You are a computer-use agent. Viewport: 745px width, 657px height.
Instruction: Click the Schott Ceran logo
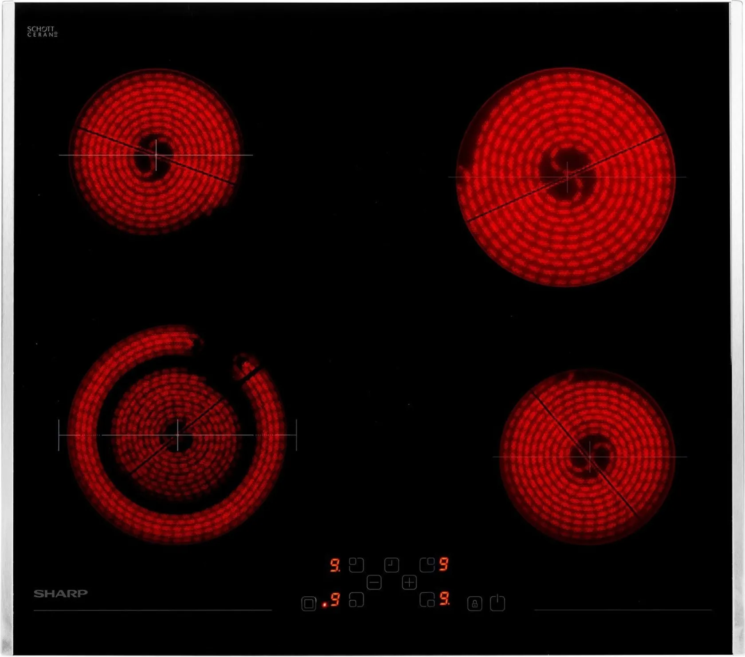pyautogui.click(x=42, y=31)
